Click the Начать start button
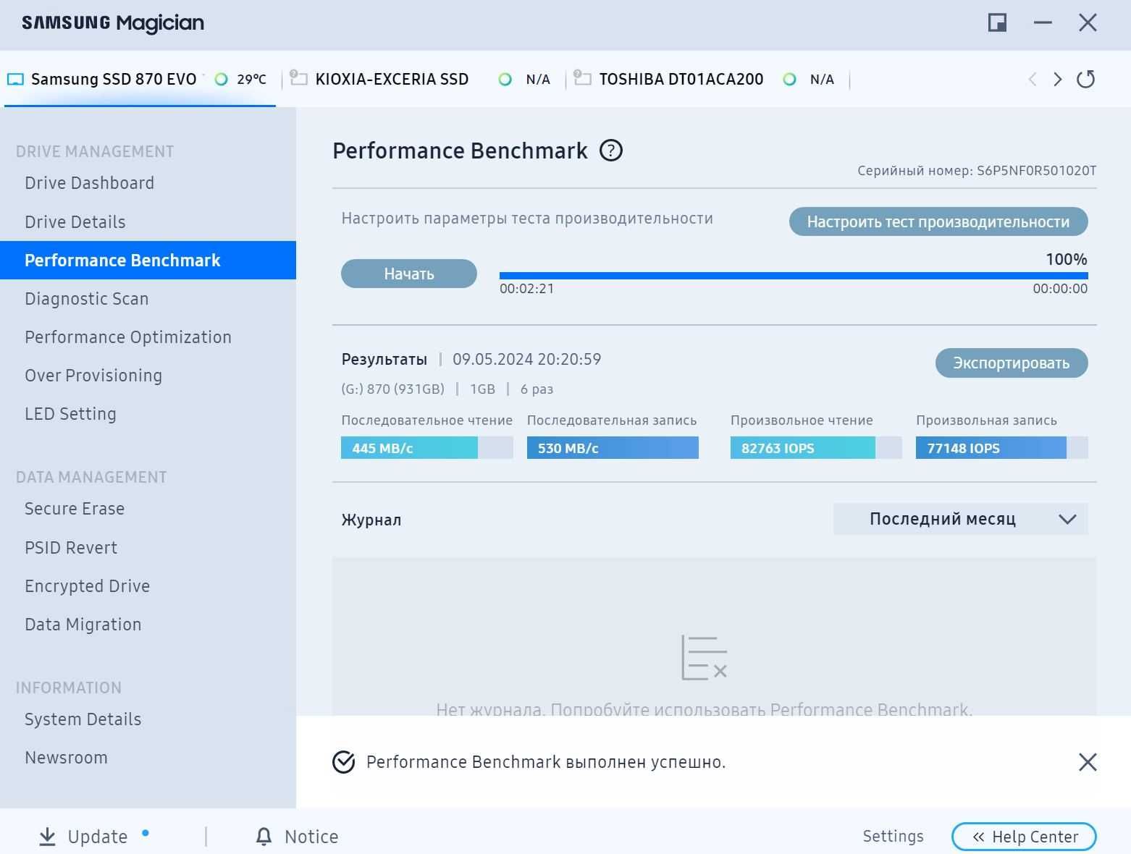1131x854 pixels. point(408,274)
